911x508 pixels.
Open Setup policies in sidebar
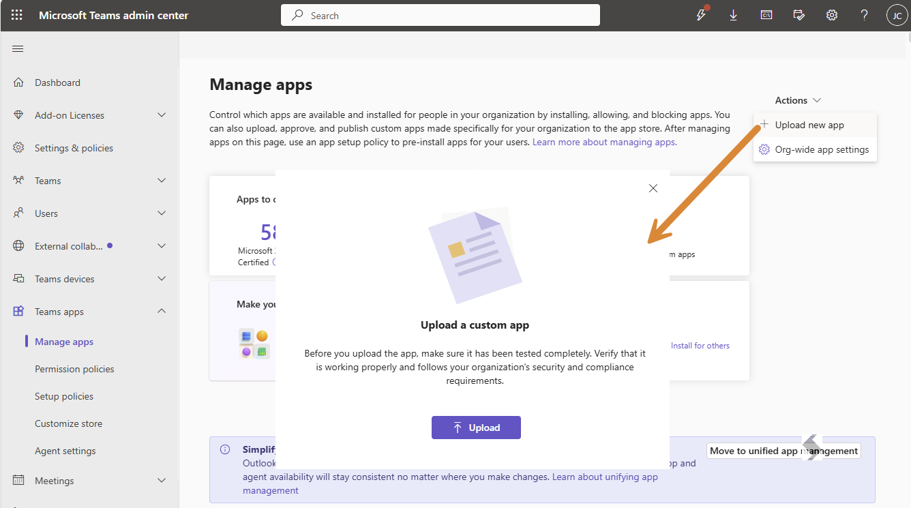(x=64, y=396)
